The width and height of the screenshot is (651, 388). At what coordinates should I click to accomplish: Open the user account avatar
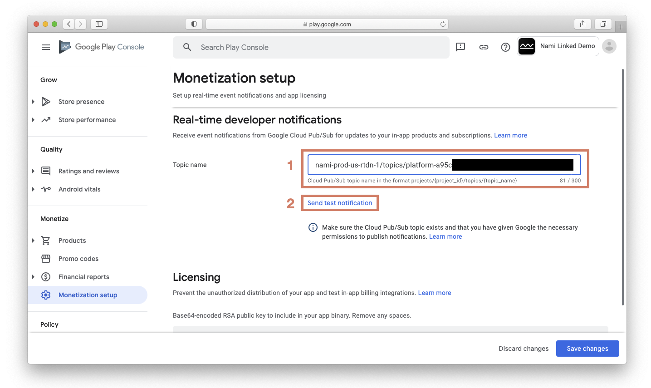tap(609, 46)
